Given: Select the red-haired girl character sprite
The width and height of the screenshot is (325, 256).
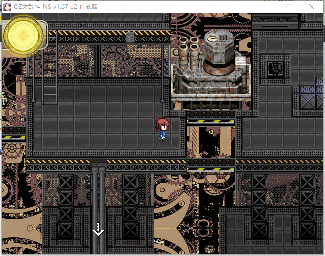Looking at the screenshot, I should [162, 129].
